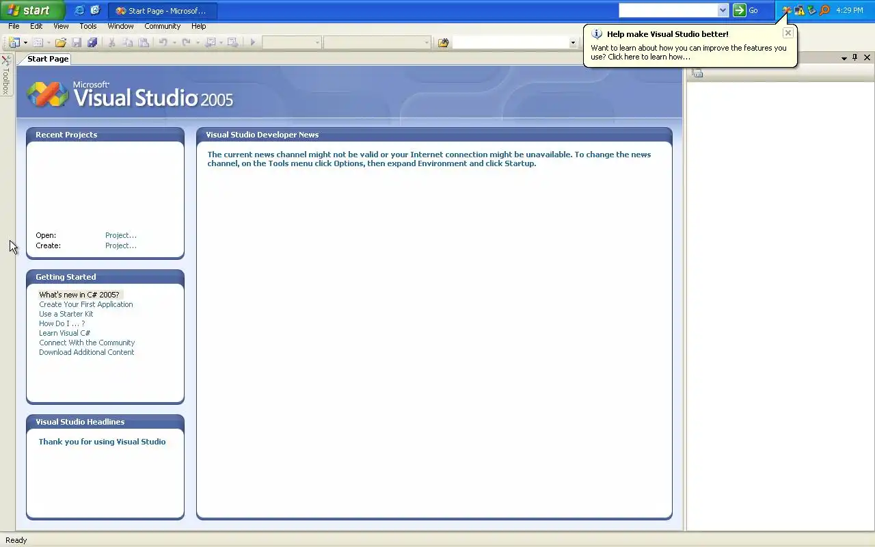Click the Paste clipboard icon
The height and width of the screenshot is (547, 875).
[144, 42]
